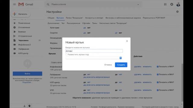
Task: Click Условия footer link
Action: 94,107
